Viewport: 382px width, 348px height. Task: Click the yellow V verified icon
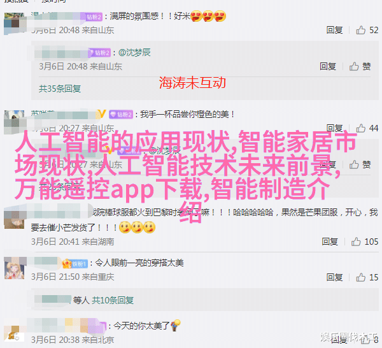point(102,114)
